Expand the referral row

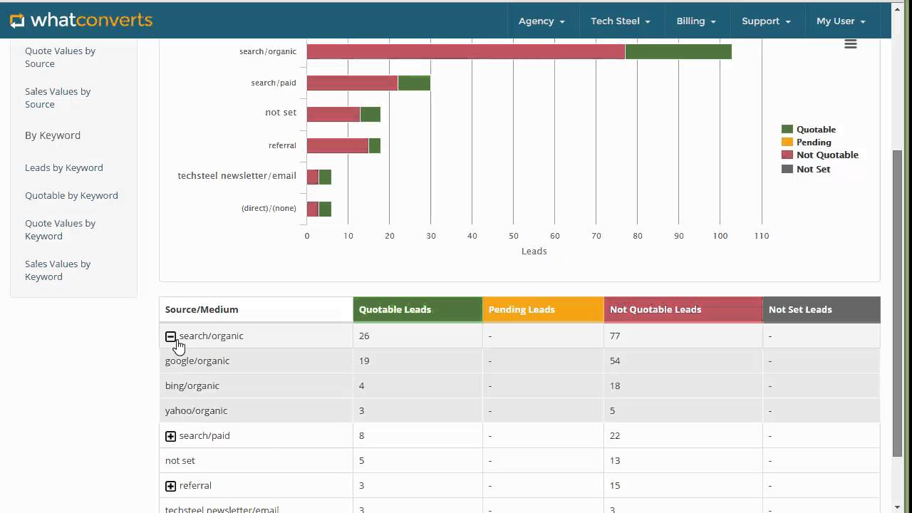click(170, 486)
